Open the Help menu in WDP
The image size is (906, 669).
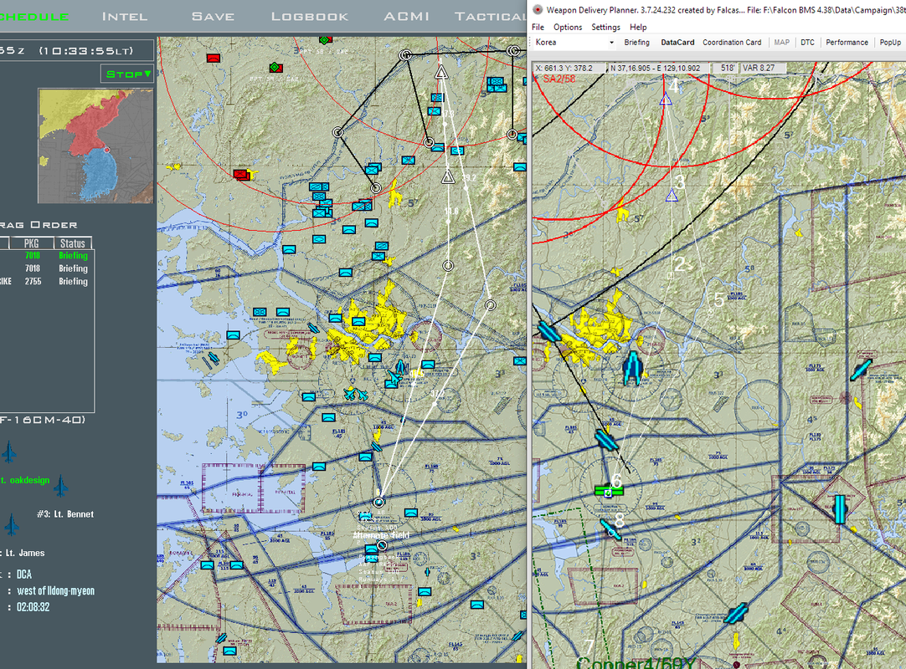(x=638, y=27)
